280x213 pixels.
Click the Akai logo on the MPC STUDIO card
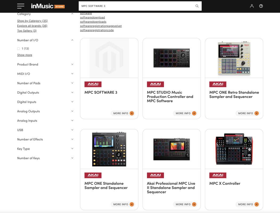[155, 84]
